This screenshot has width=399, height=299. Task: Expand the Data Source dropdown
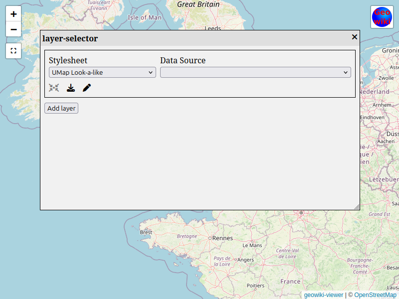click(x=255, y=73)
